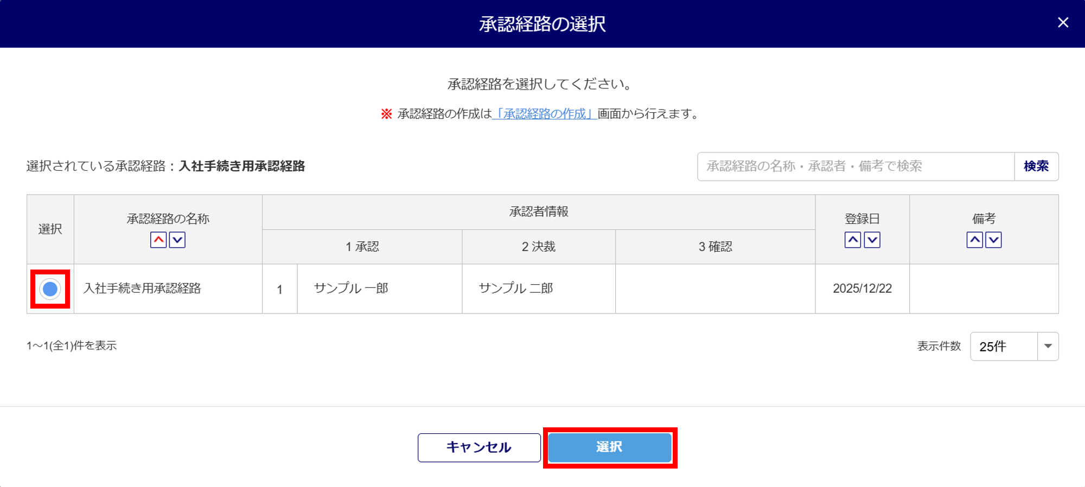The image size is (1085, 487).
Task: Click approver サンプル 一郎 cell
Action: pos(351,289)
